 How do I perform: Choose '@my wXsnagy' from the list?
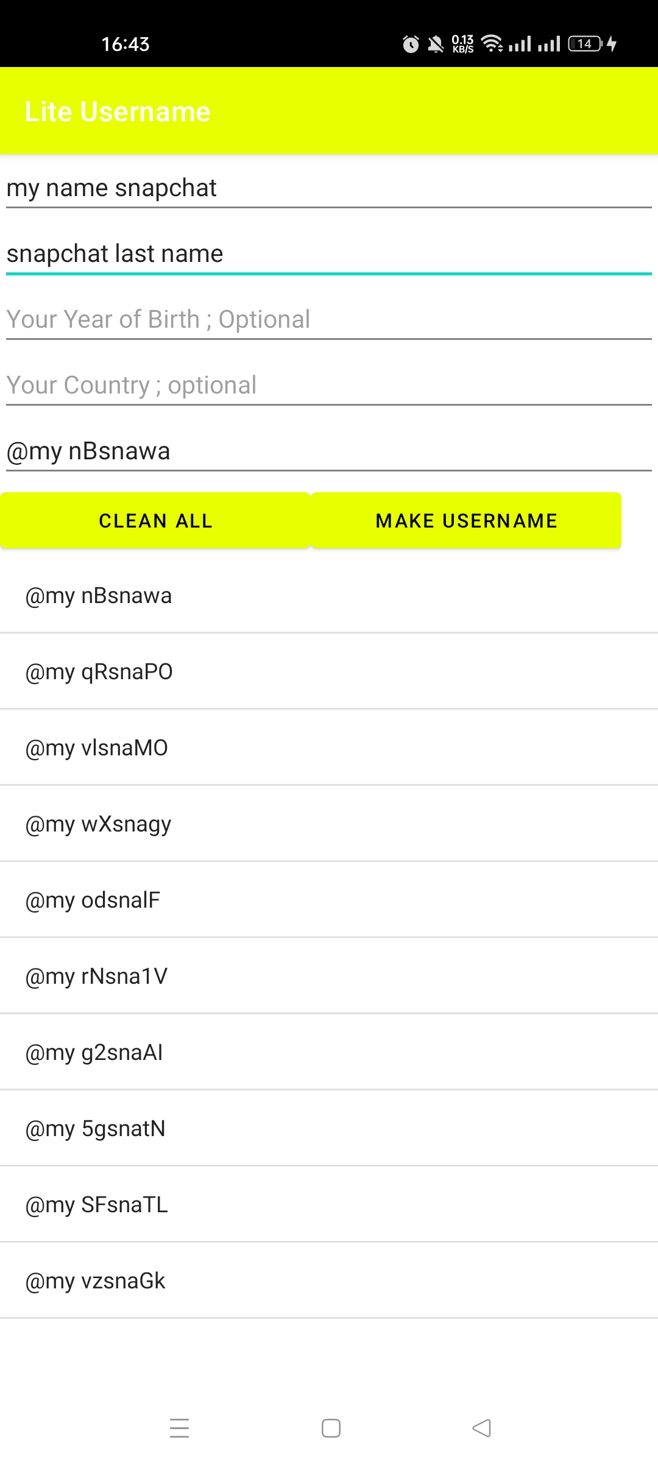(329, 824)
